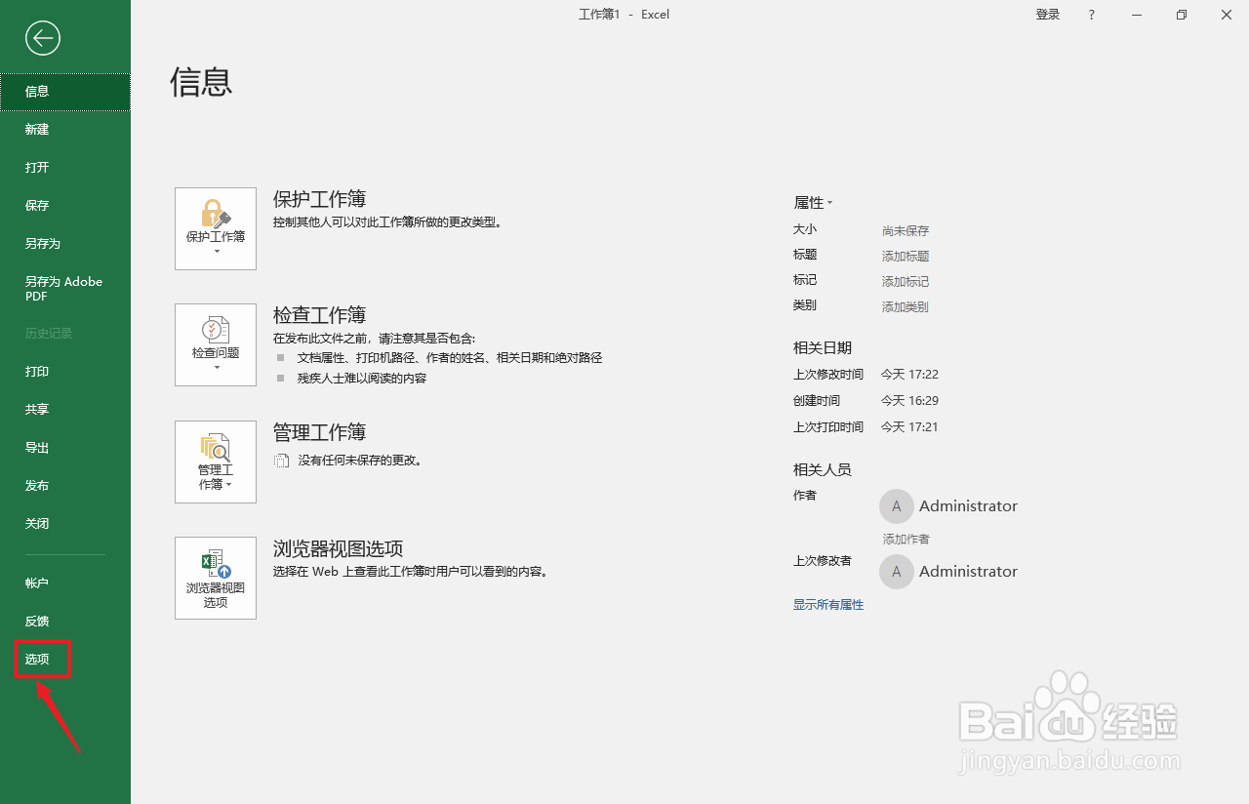1249x804 pixels.
Task: Click the help question mark icon
Action: (x=1091, y=14)
